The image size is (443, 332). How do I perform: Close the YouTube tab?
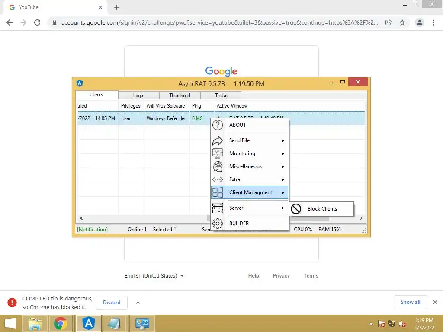[x=100, y=7]
